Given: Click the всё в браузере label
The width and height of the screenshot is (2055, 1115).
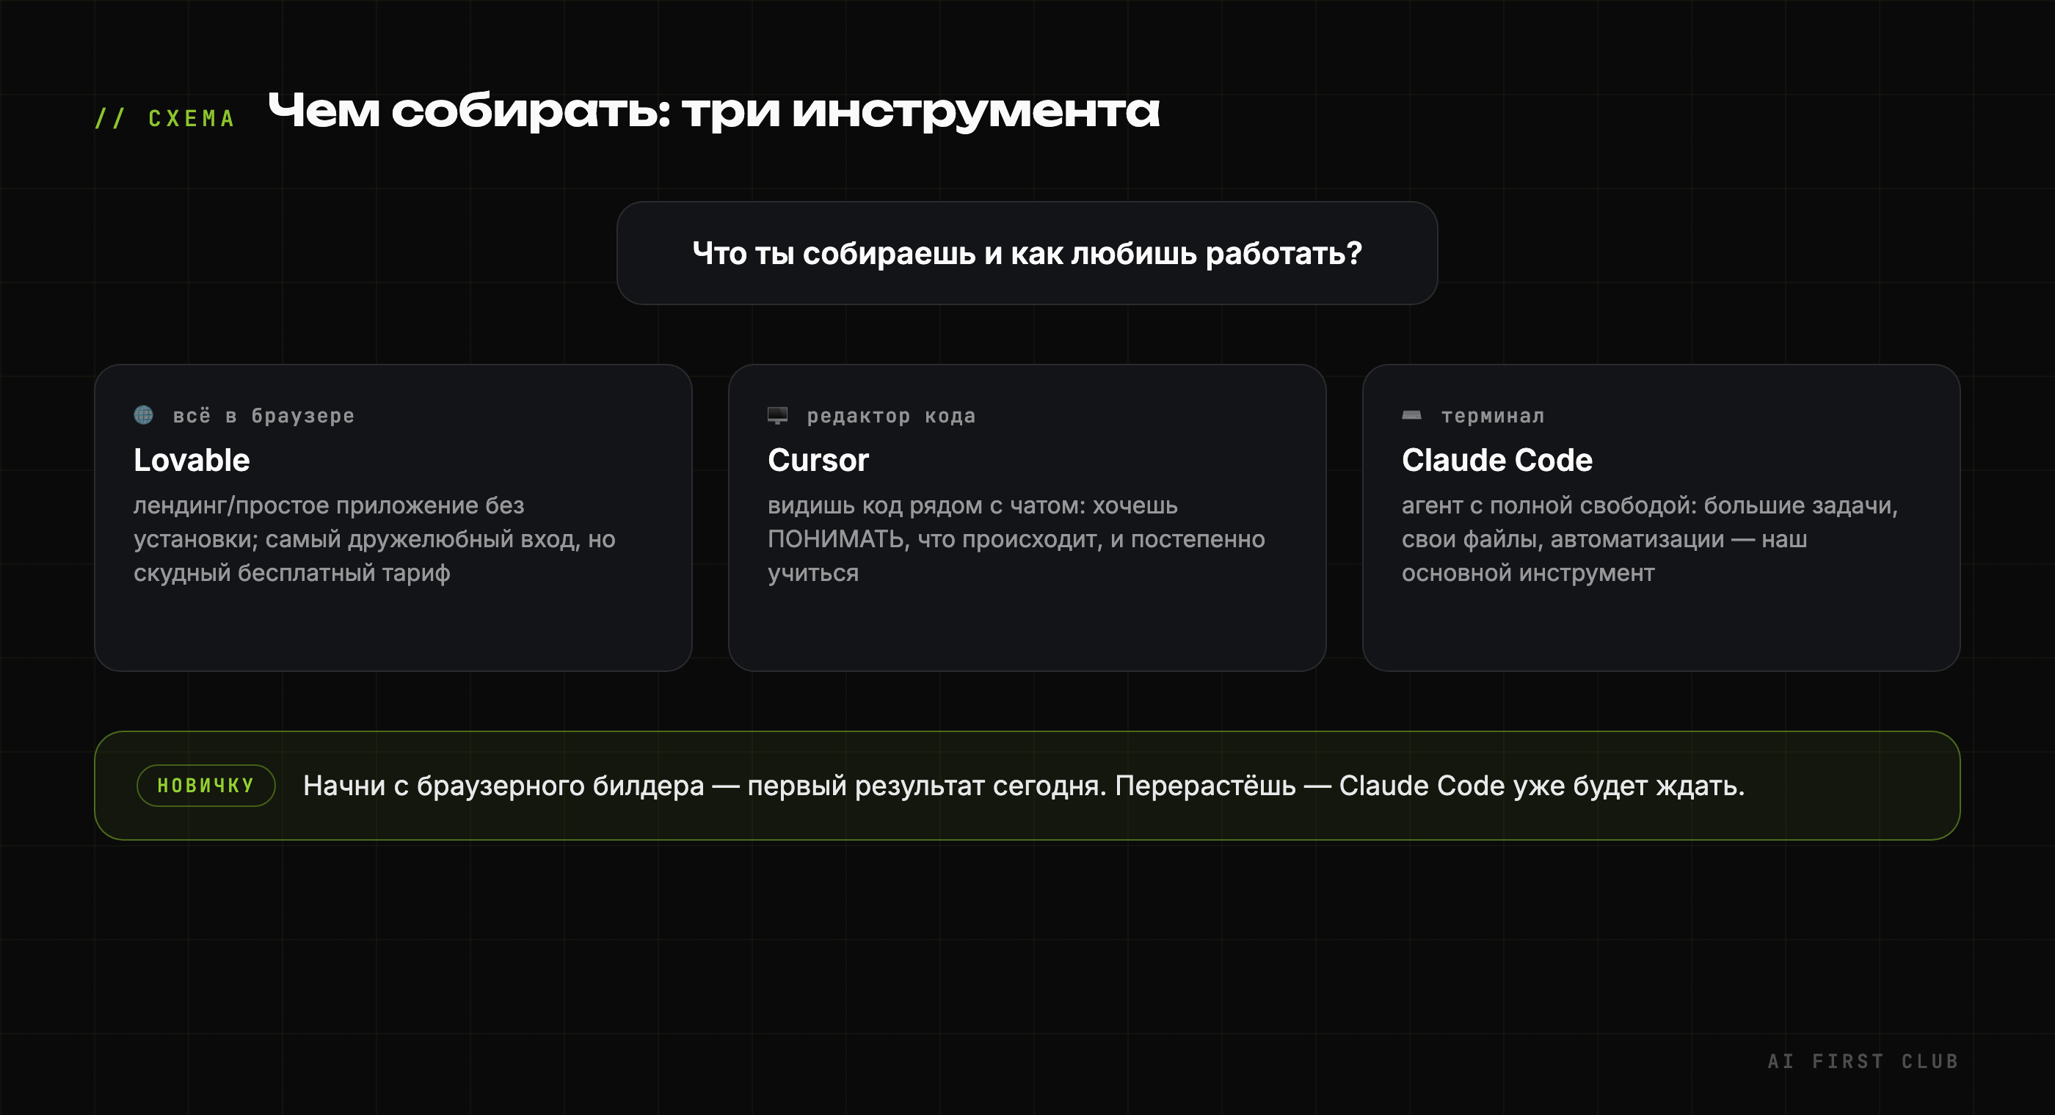Looking at the screenshot, I should coord(263,415).
